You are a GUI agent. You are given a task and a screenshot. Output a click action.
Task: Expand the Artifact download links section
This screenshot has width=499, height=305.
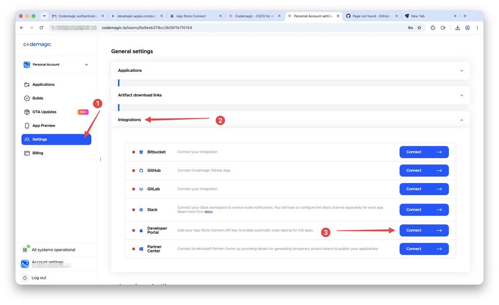(290, 95)
